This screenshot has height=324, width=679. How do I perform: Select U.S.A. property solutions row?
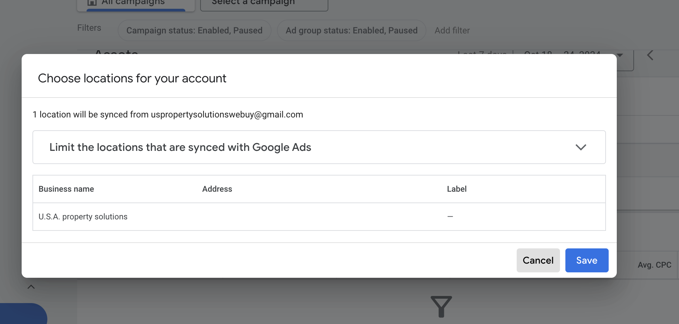pyautogui.click(x=319, y=217)
